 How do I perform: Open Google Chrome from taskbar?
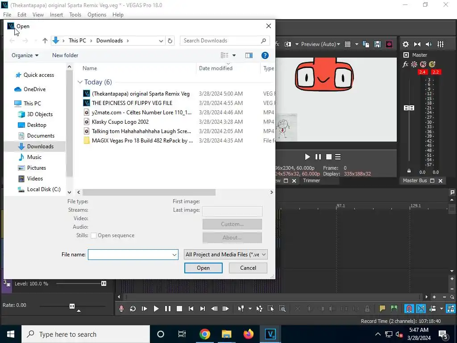[x=204, y=334]
